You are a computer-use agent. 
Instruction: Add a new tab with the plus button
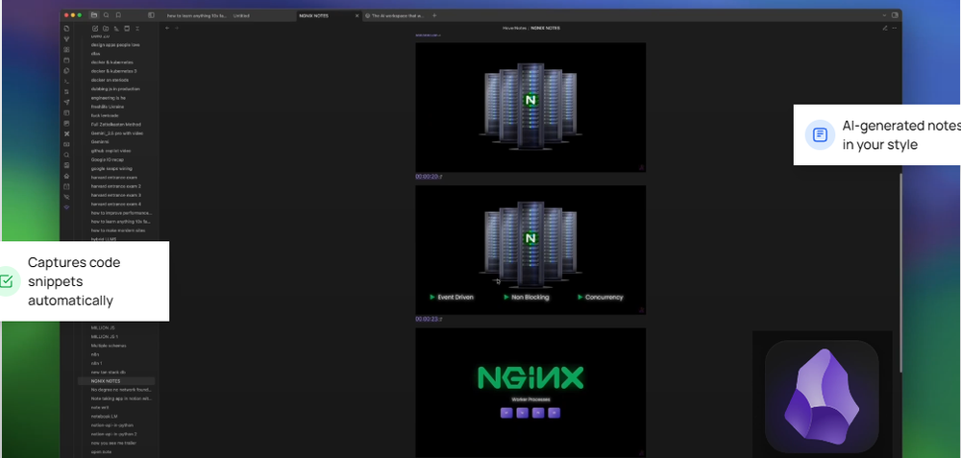434,15
